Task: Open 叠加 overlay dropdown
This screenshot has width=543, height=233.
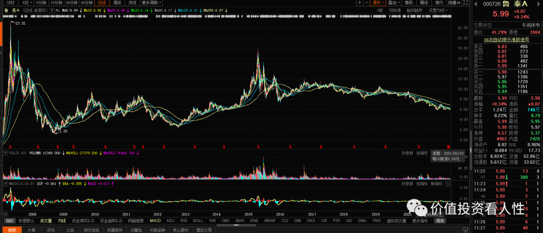Action: (x=394, y=3)
